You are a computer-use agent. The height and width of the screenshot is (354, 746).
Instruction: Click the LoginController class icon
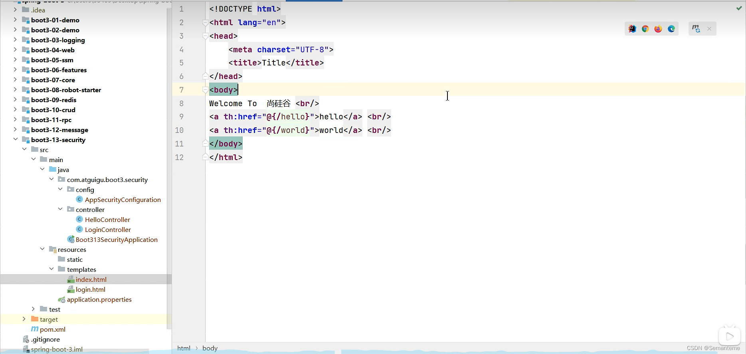79,229
